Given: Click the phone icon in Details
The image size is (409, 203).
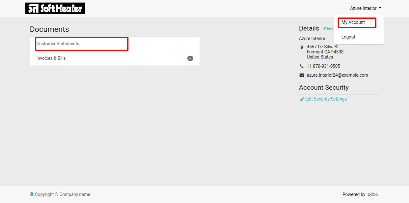Looking at the screenshot, I should 302,66.
